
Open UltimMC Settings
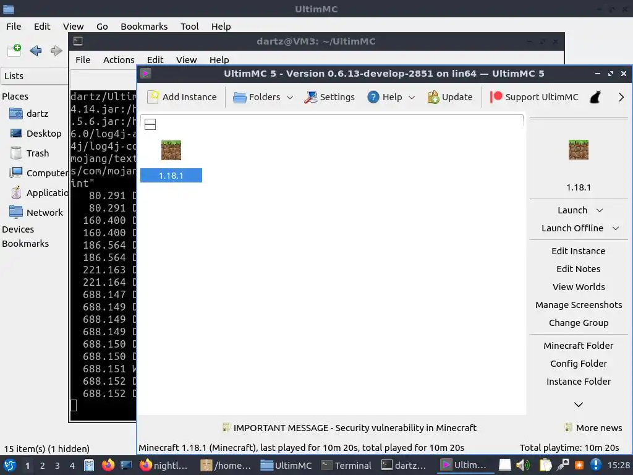tap(329, 97)
